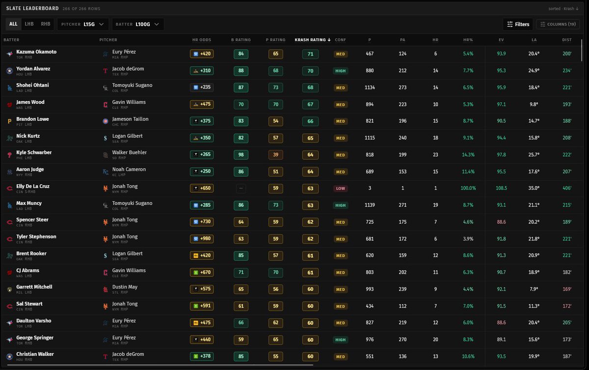Screen dimensions: 589x370
Task: Click Padres logo beside Walker Buehler
Action: pyautogui.click(x=105, y=155)
